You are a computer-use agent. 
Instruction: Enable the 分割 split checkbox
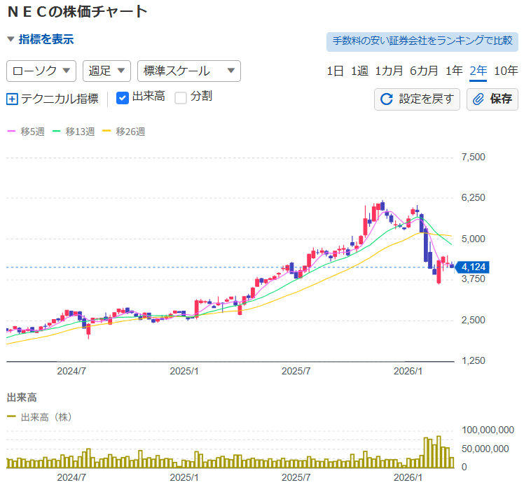181,98
